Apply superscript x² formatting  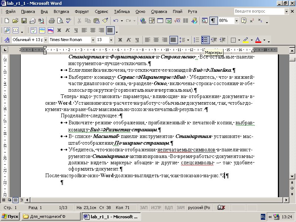pyautogui.click(x=252, y=21)
